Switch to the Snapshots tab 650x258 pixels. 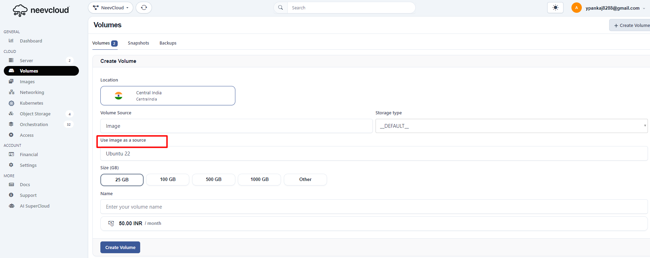(x=138, y=43)
